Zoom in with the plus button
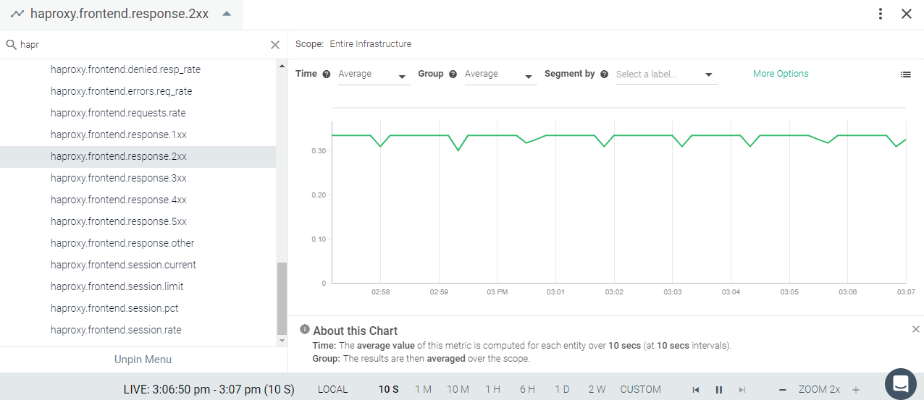This screenshot has height=400, width=924. 856,390
